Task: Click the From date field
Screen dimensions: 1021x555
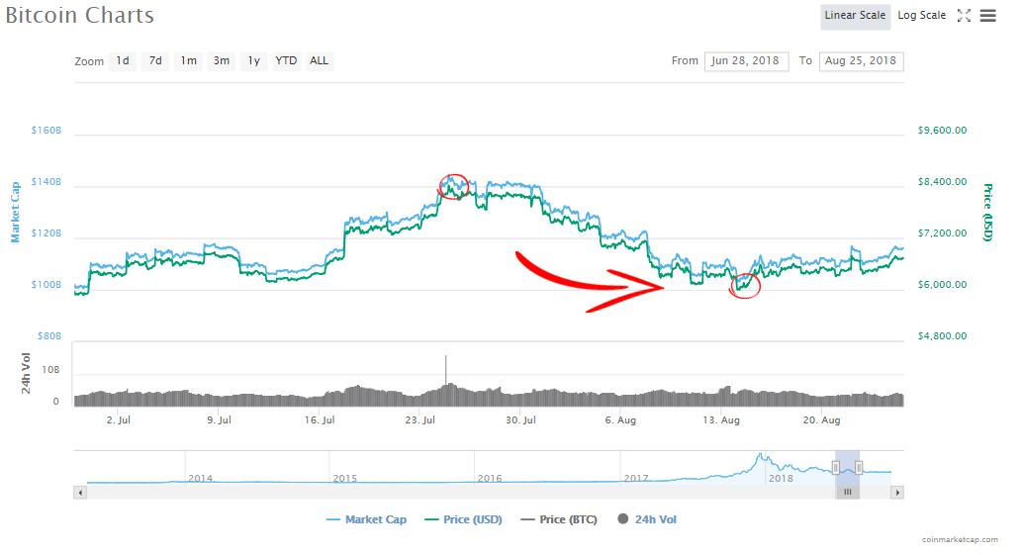Action: (747, 61)
